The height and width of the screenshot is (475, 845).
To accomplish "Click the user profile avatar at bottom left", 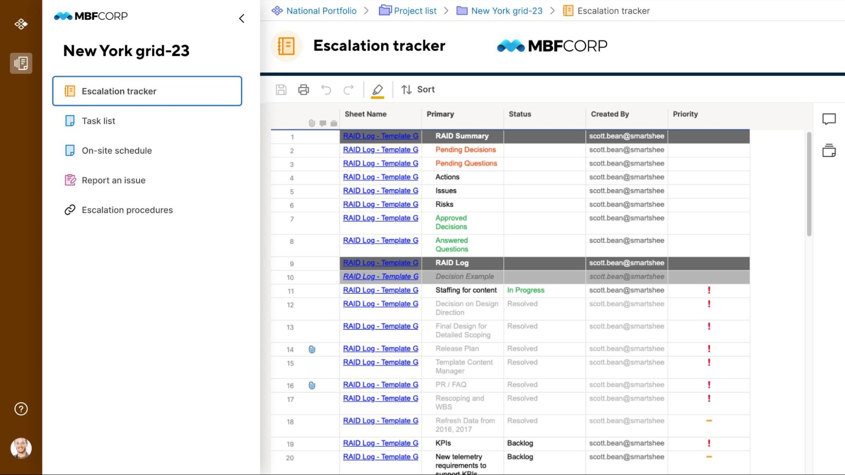I will pyautogui.click(x=20, y=448).
